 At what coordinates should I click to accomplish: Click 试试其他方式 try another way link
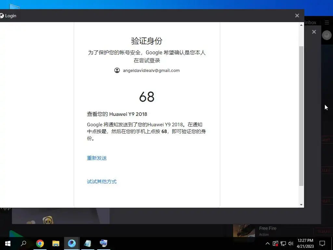(102, 182)
